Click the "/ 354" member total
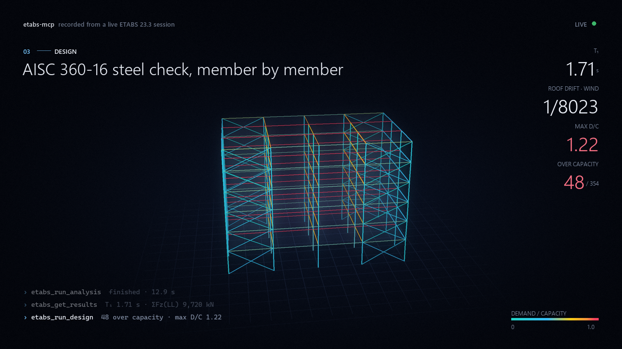Image resolution: width=622 pixels, height=349 pixels. [592, 184]
